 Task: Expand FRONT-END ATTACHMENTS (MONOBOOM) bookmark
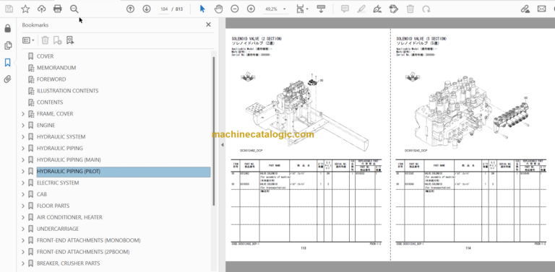coord(23,240)
